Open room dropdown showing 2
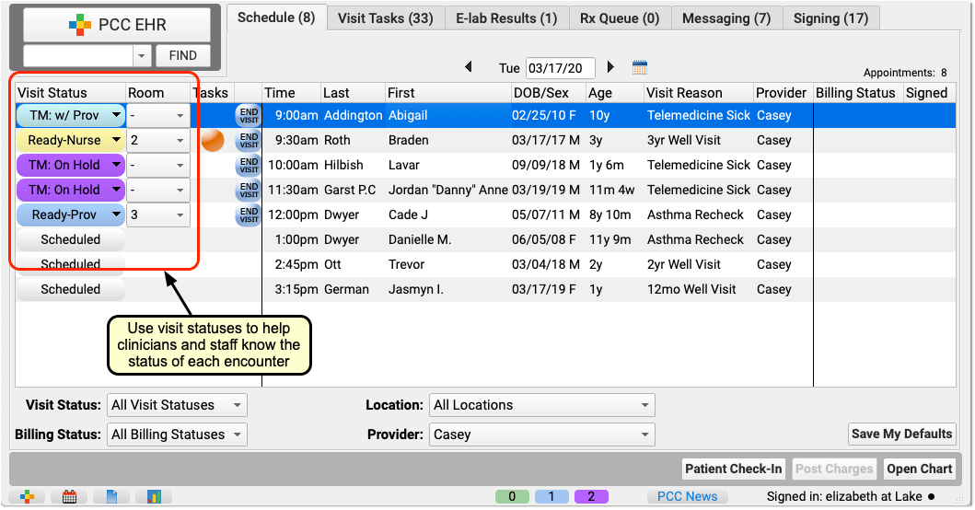Viewport: 975px width, 510px height. (158, 141)
